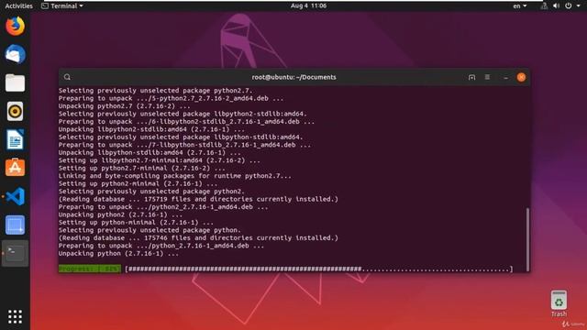Click 'Linking and byte-compiling packages' line
The width and height of the screenshot is (587, 330).
[x=175, y=176]
